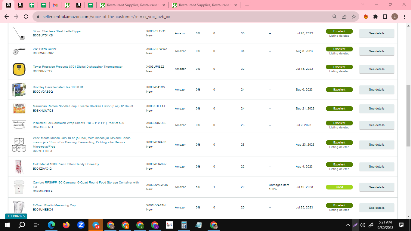Image resolution: width=411 pixels, height=231 pixels.
Task: Click the date 'Aug 23, 2023'
Action: 305,145
